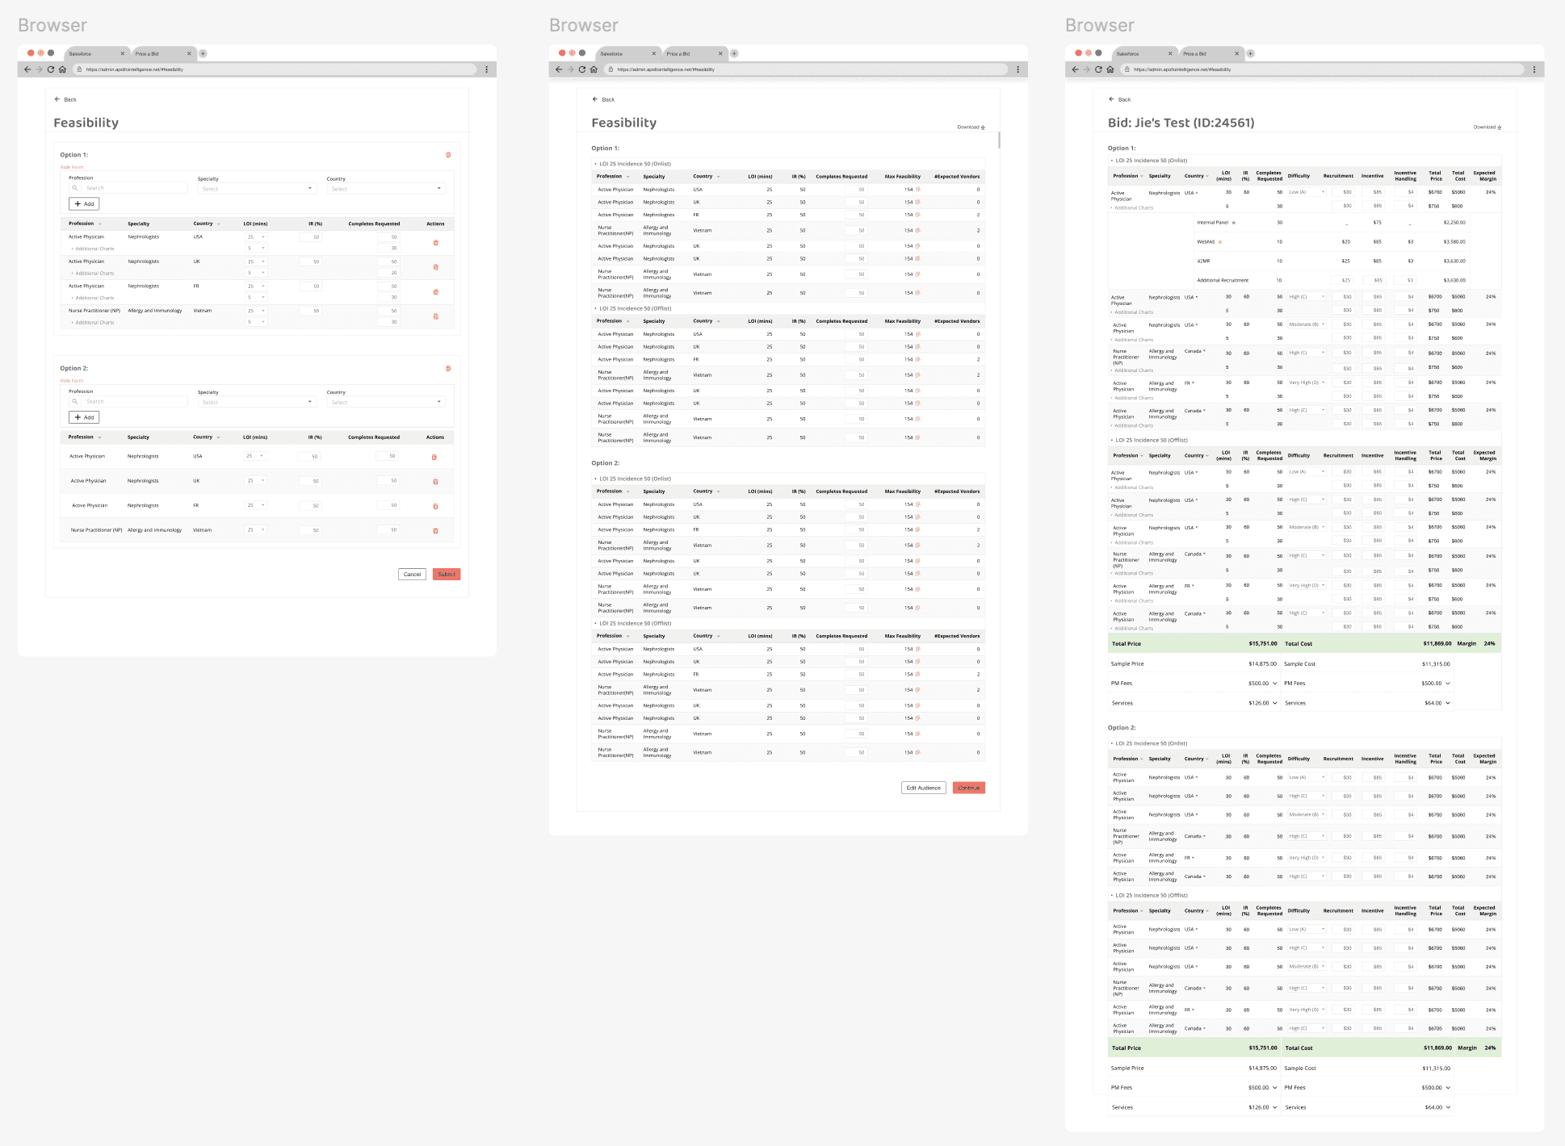
Task: Toggle the star next to Internal Panel
Action: (1233, 223)
